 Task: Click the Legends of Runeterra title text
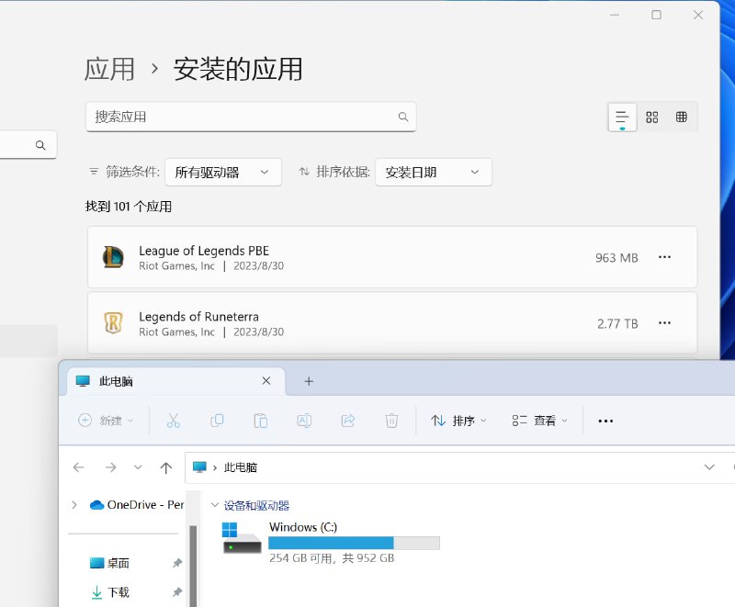[198, 317]
